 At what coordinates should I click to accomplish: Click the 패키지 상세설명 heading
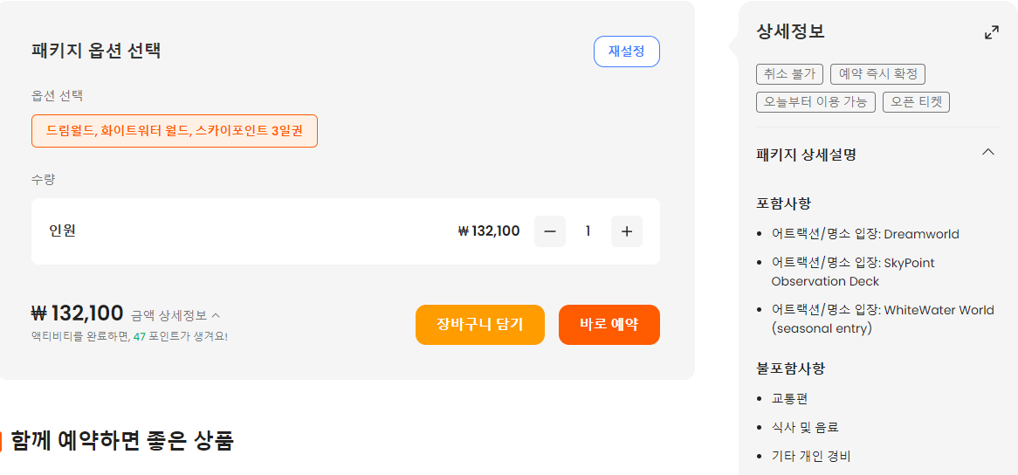point(807,155)
